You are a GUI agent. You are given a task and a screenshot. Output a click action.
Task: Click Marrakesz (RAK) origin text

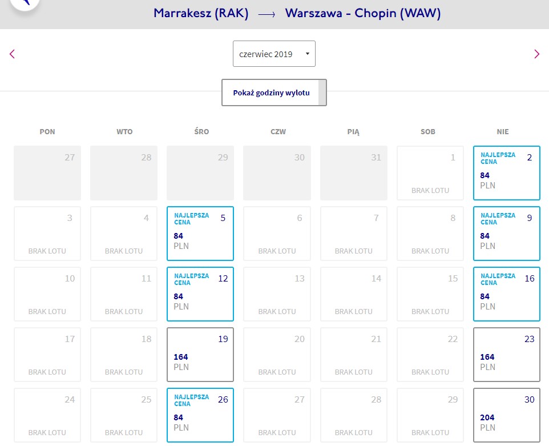point(201,13)
